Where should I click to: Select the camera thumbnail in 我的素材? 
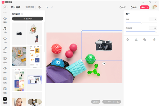coord(19,33)
